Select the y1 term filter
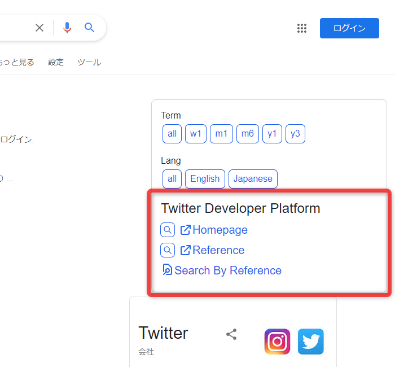This screenshot has width=395, height=367. [x=272, y=134]
